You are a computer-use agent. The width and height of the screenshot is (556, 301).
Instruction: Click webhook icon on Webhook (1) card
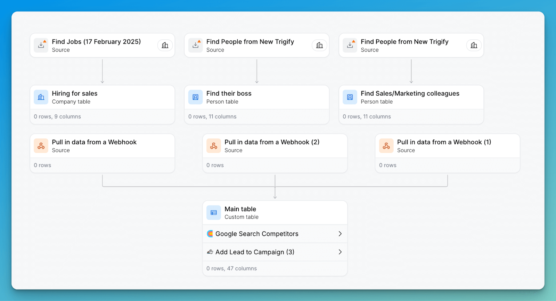tap(386, 146)
